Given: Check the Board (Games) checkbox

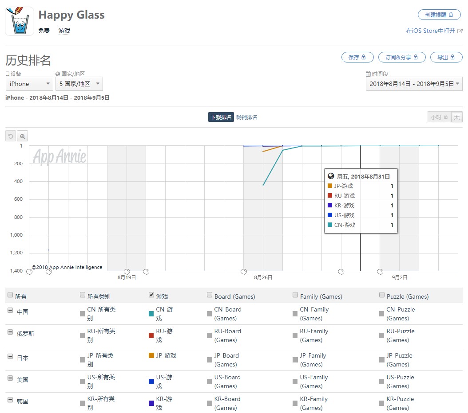Looking at the screenshot, I should click(x=210, y=295).
